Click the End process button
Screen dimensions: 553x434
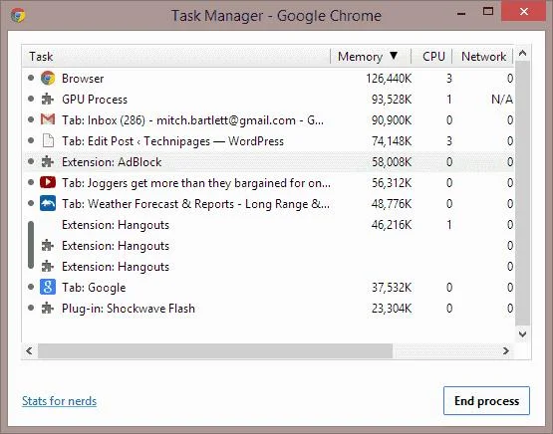coord(486,400)
